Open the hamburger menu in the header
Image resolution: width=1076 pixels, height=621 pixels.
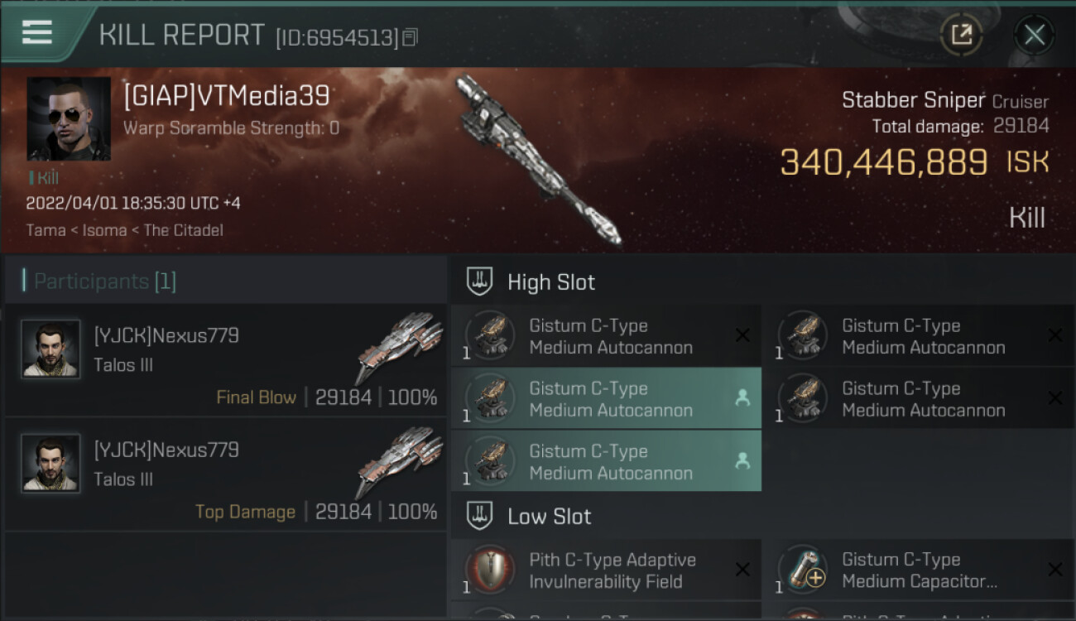point(37,33)
